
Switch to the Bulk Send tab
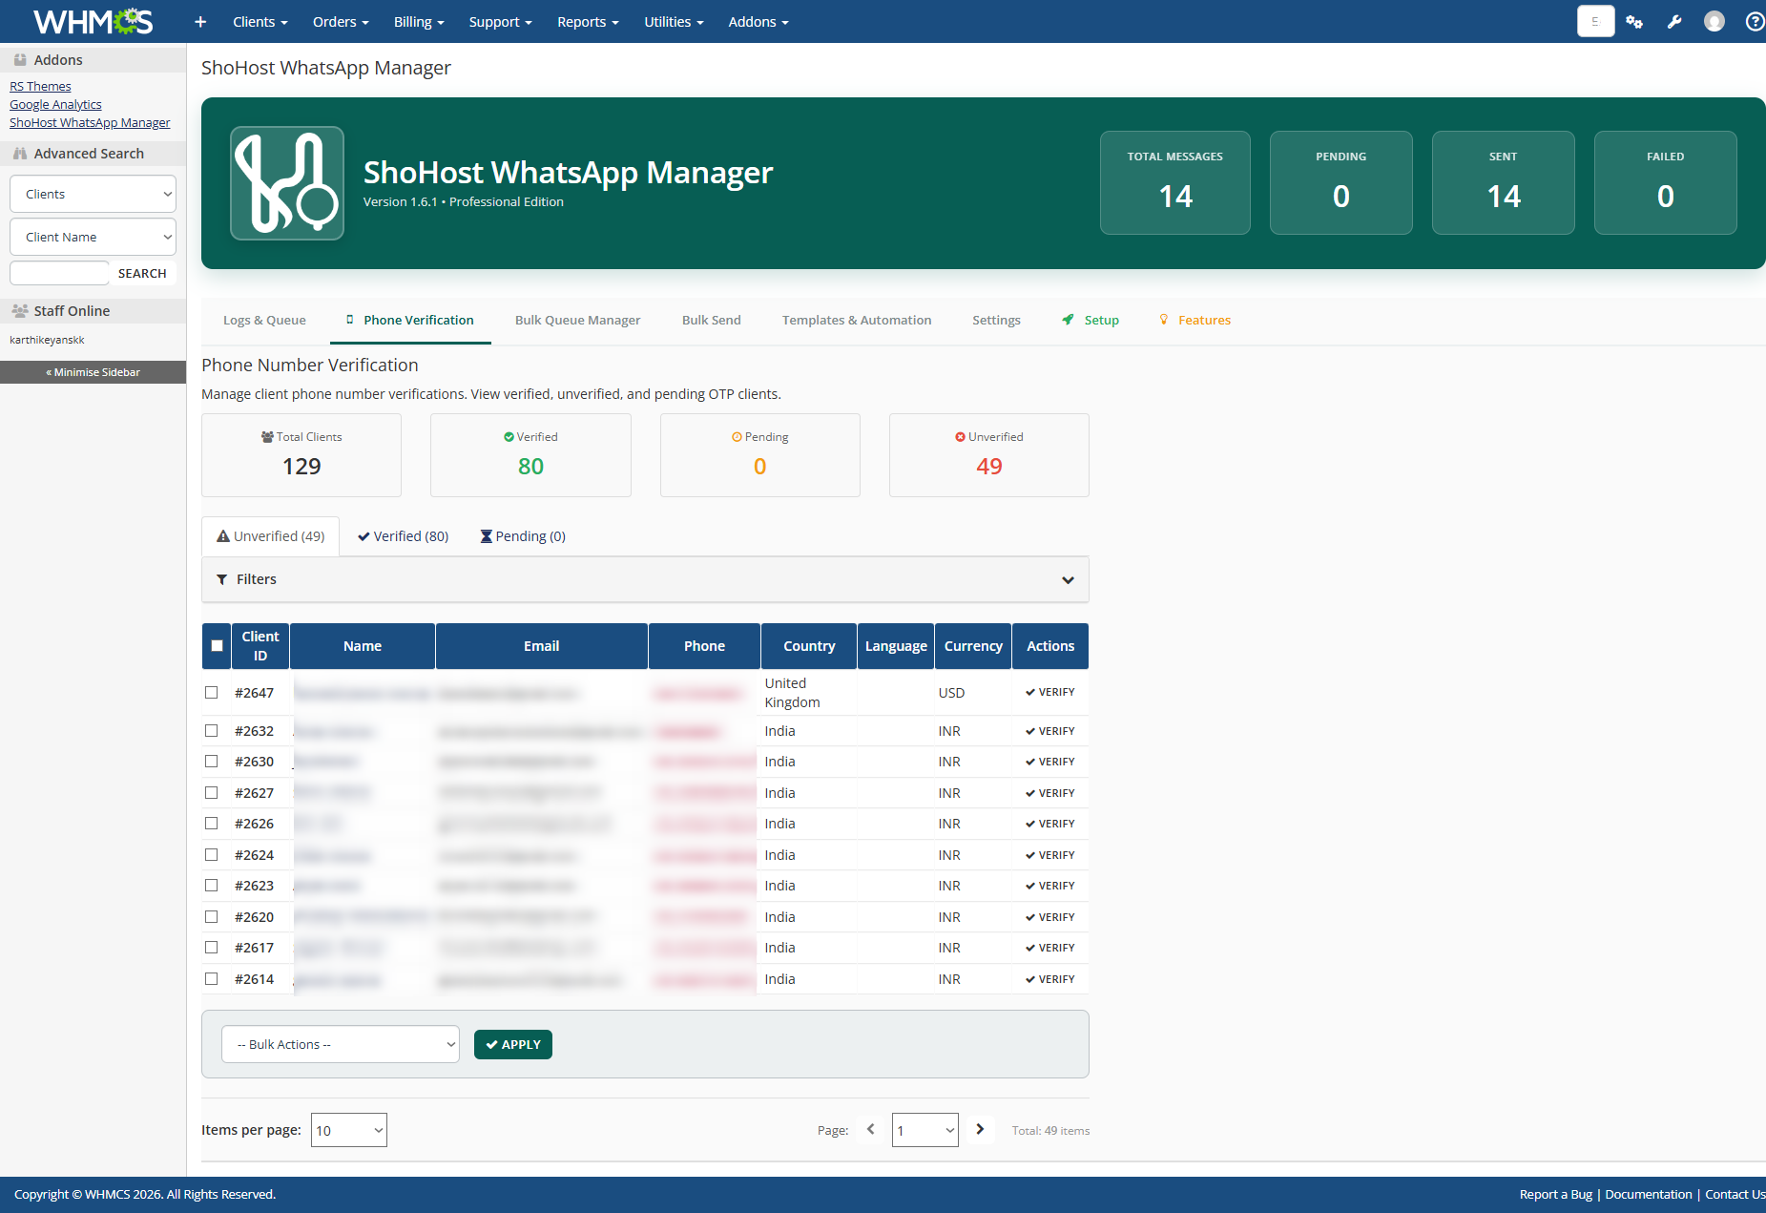(711, 320)
